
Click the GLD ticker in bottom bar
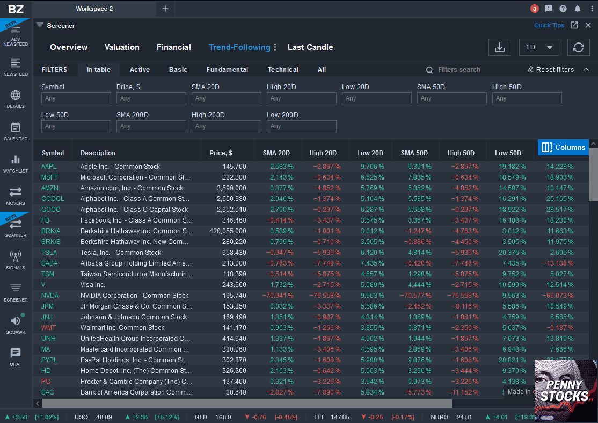pyautogui.click(x=201, y=417)
